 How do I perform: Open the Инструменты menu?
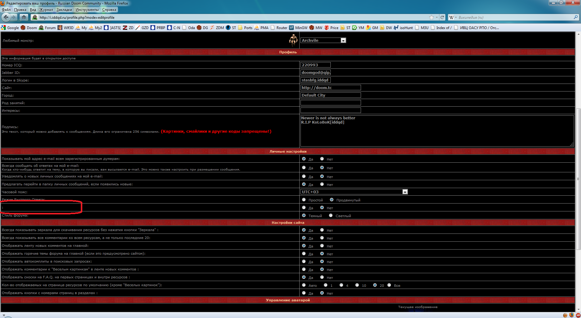pyautogui.click(x=87, y=10)
